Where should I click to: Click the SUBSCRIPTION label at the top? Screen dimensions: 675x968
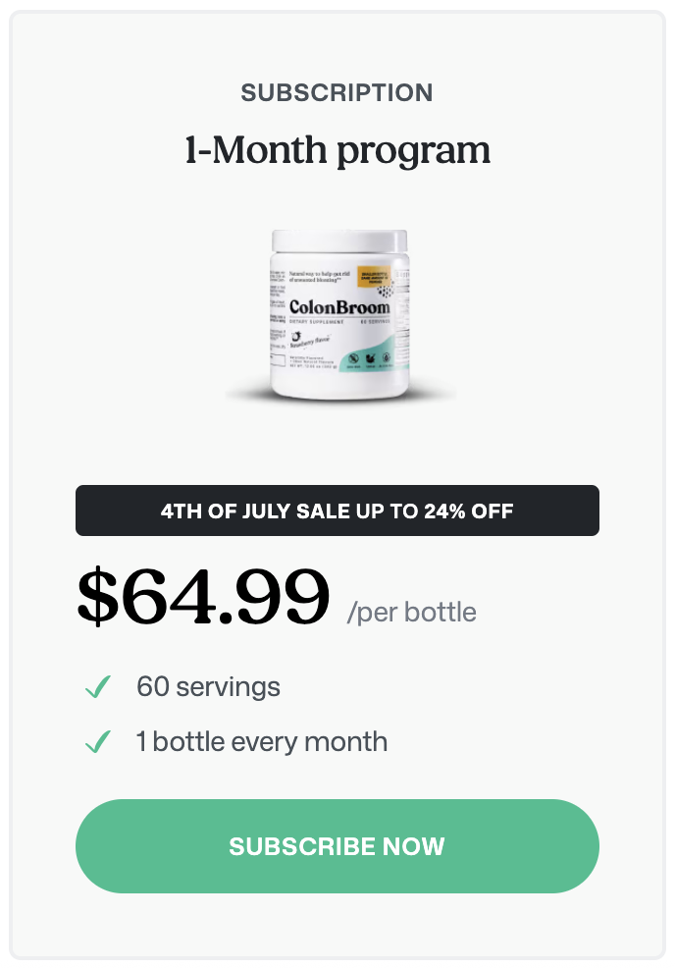(337, 92)
